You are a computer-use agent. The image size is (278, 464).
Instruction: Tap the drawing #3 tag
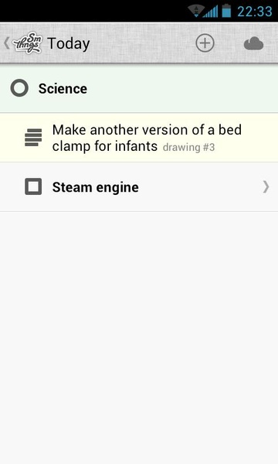coord(188,148)
